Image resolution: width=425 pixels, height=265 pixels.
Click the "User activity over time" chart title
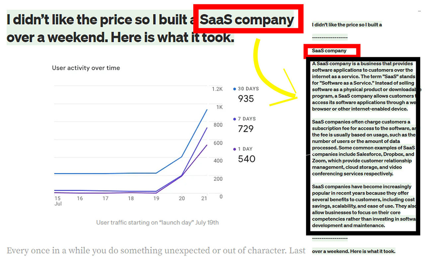tap(86, 68)
